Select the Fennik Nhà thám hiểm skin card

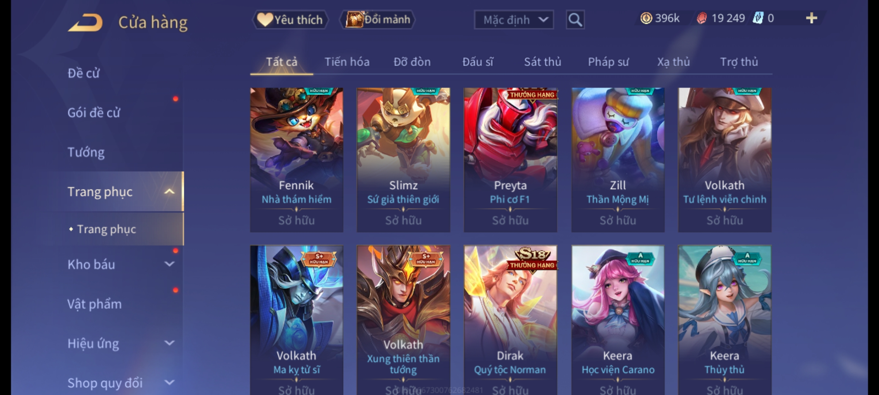297,160
